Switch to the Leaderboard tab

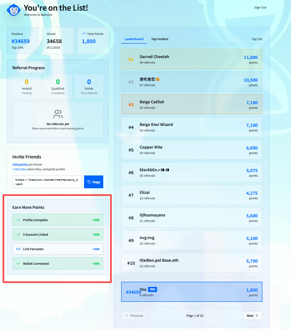(x=134, y=39)
